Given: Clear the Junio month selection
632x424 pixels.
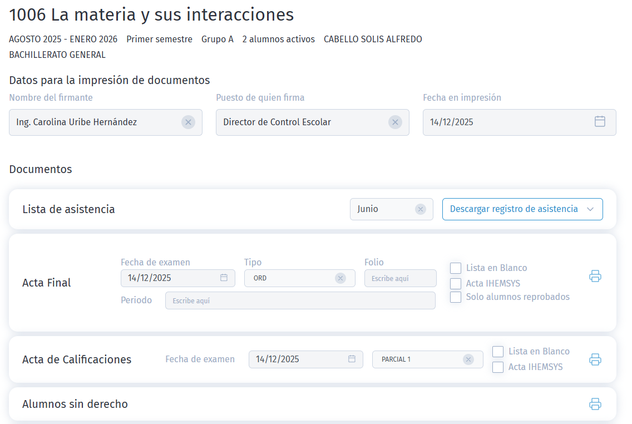Looking at the screenshot, I should coord(421,209).
